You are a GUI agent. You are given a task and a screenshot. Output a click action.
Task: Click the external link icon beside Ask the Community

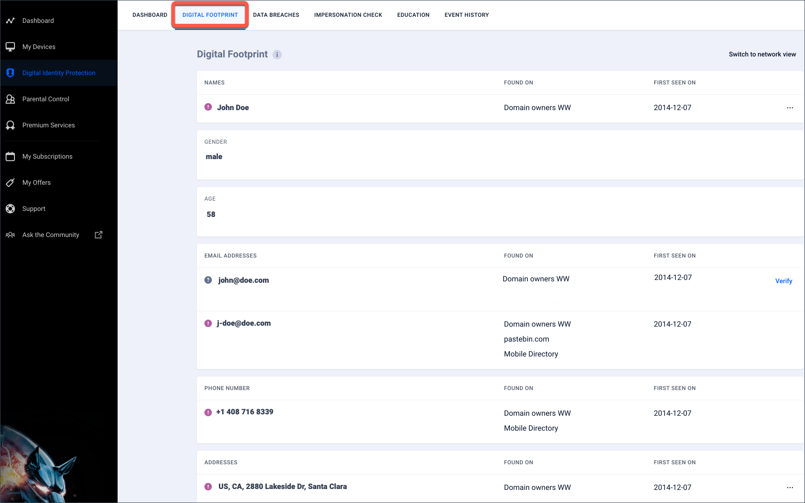click(98, 235)
